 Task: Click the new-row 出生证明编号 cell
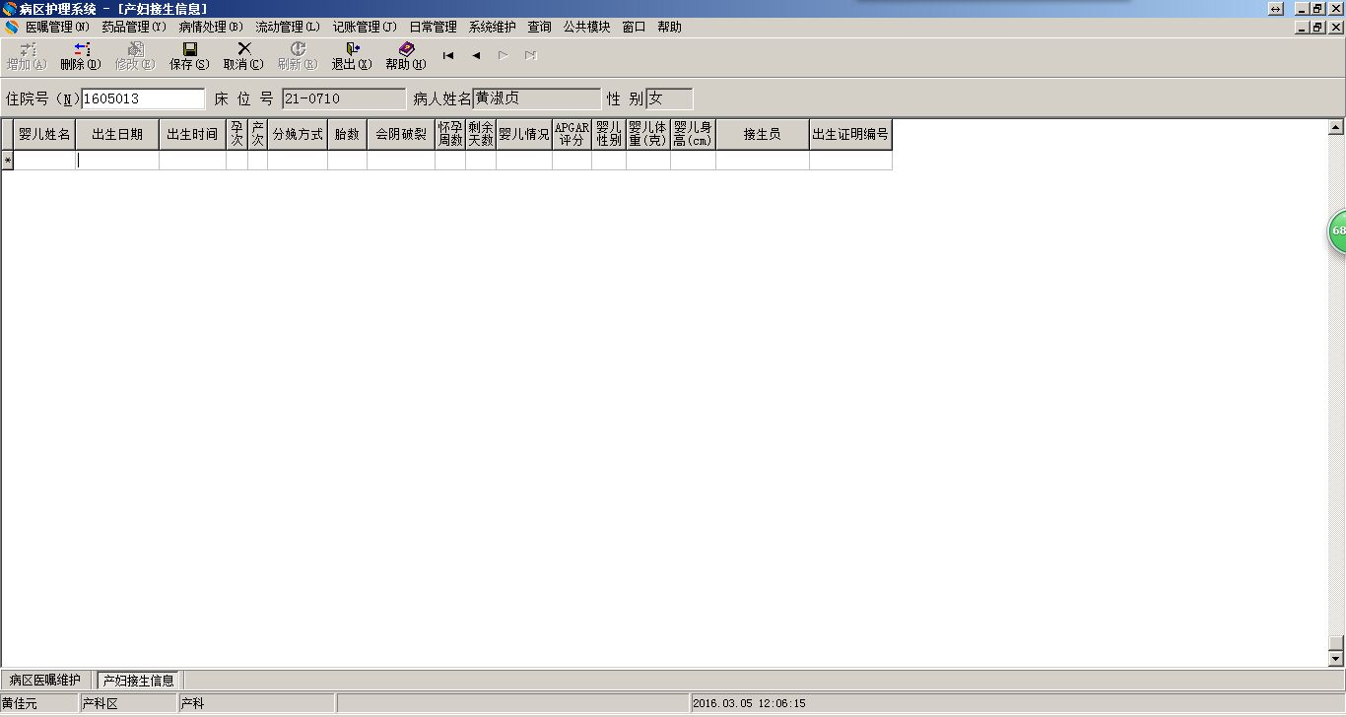click(x=850, y=161)
